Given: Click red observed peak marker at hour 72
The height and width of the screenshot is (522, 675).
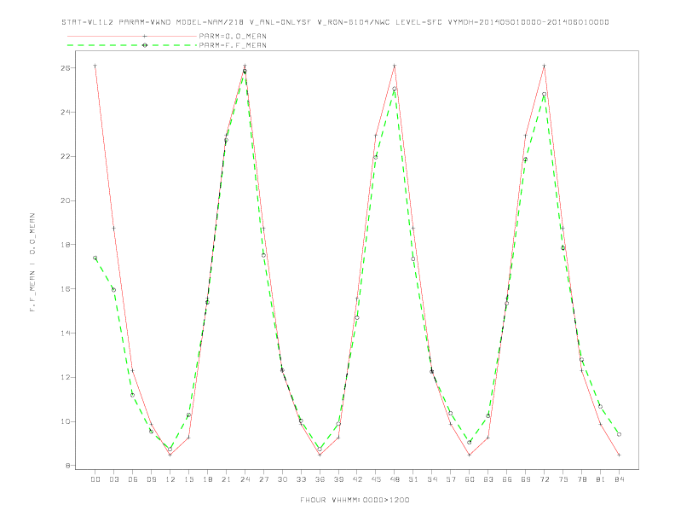Looking at the screenshot, I should 544,66.
